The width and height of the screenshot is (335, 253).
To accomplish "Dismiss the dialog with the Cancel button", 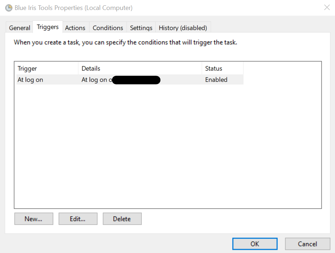I will 307,244.
